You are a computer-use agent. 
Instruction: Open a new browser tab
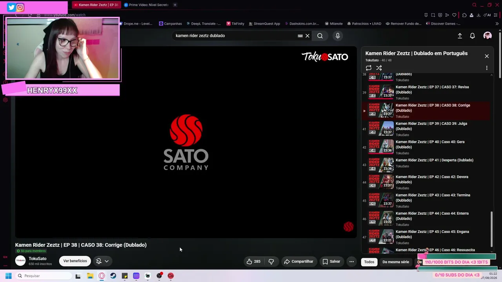tap(175, 5)
